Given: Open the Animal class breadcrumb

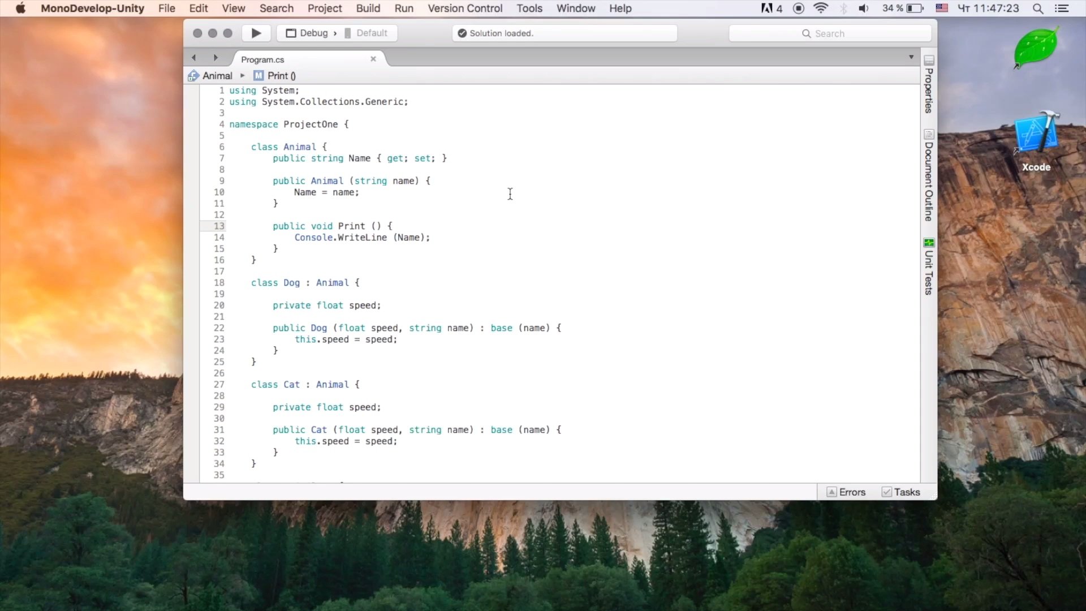Looking at the screenshot, I should [x=211, y=76].
